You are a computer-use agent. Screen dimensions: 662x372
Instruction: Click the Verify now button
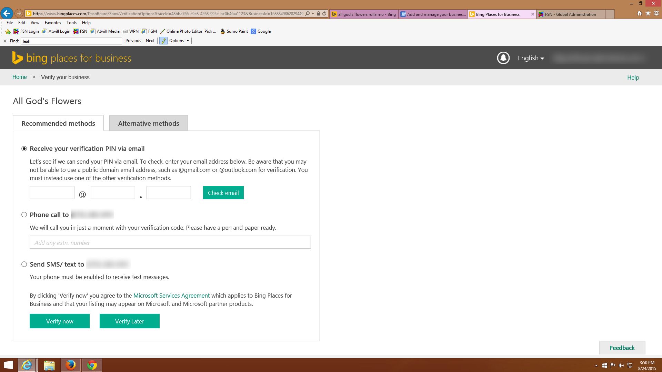(x=60, y=321)
